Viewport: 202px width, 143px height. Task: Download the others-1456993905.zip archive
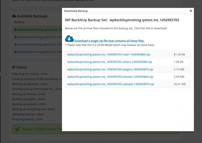tap(109, 62)
